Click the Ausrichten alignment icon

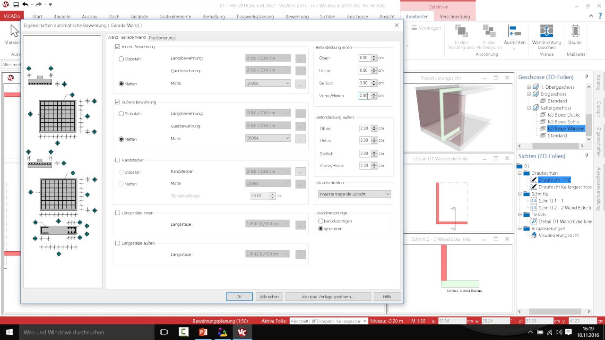coord(515,31)
